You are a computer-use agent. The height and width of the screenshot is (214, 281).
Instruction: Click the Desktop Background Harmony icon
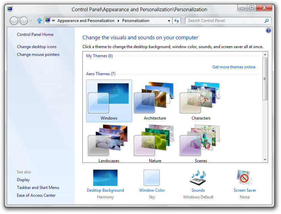pos(105,178)
